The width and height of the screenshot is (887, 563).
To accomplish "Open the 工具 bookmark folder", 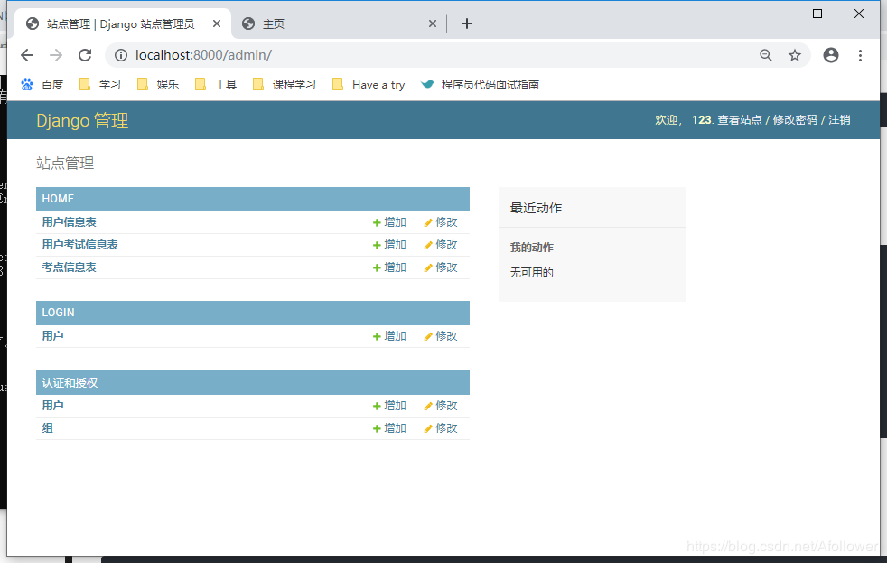I will pos(216,84).
